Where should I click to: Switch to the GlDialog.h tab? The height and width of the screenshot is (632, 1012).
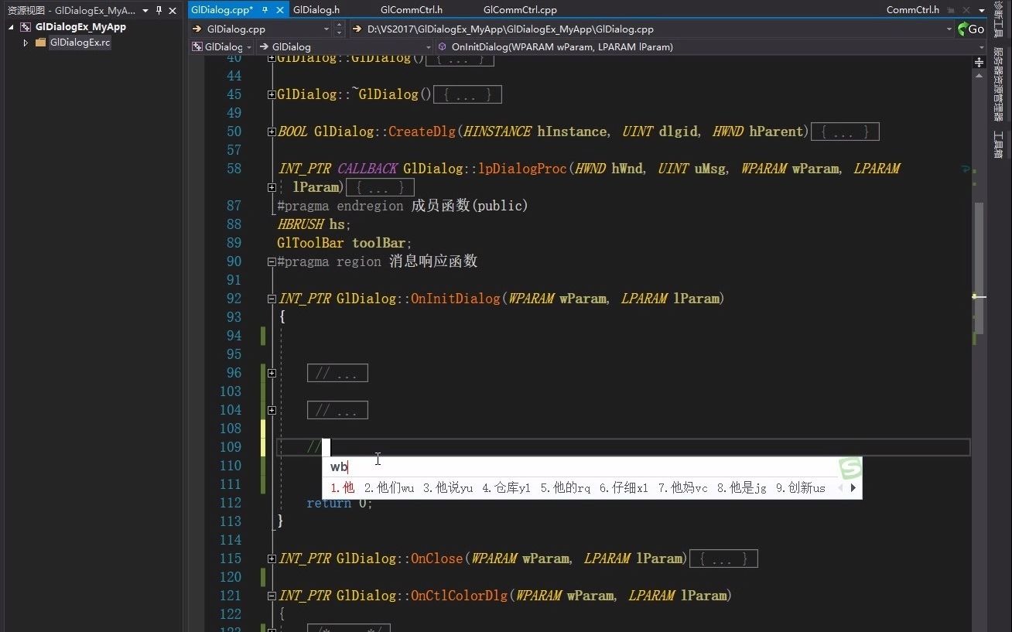[x=316, y=10]
